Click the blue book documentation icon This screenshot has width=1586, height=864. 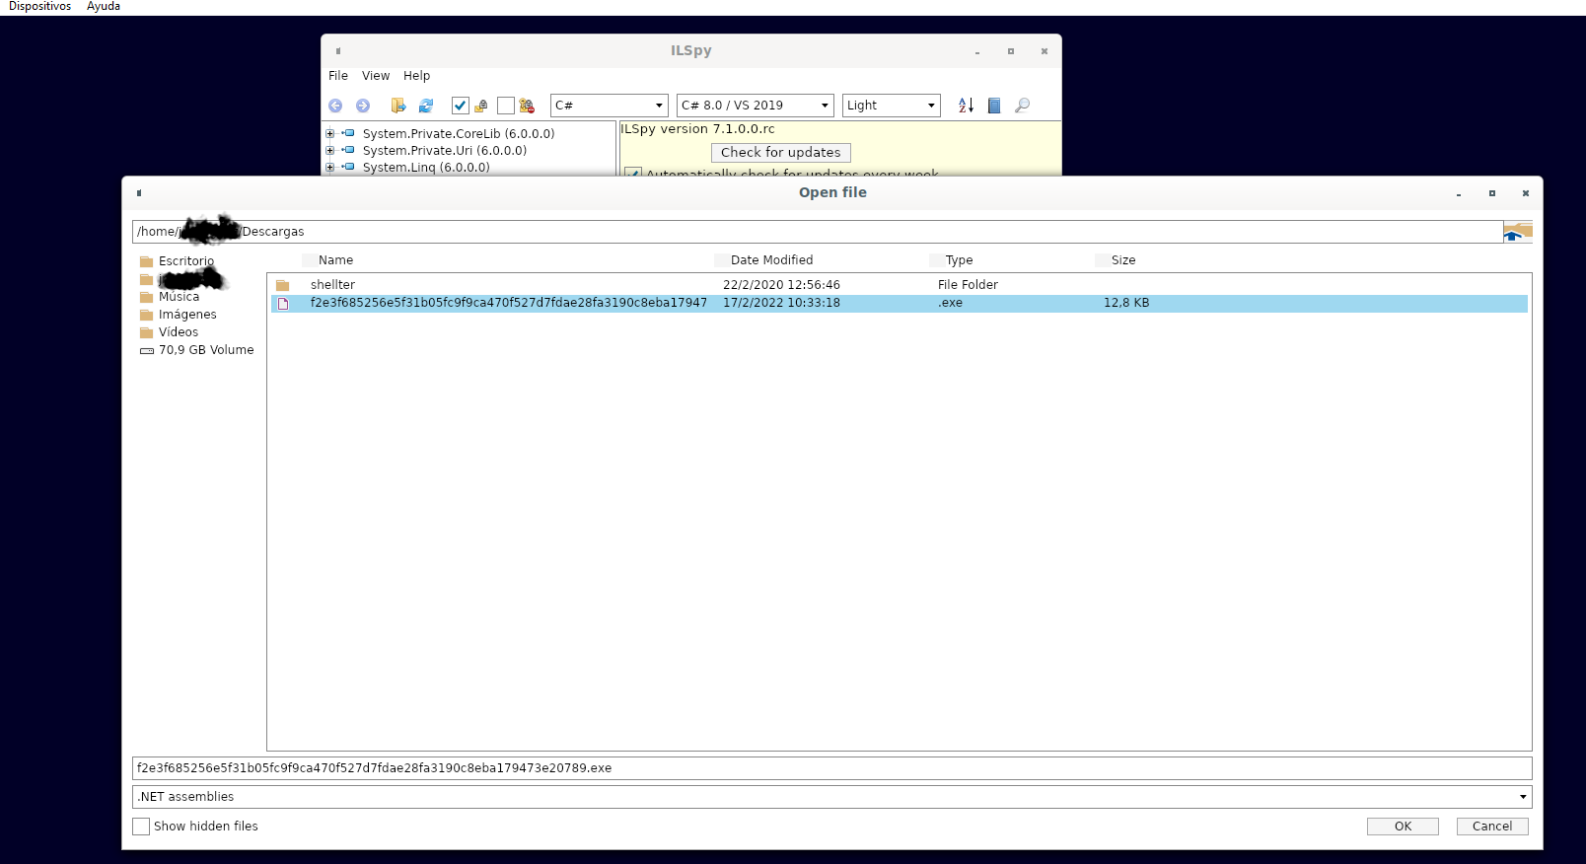994,106
